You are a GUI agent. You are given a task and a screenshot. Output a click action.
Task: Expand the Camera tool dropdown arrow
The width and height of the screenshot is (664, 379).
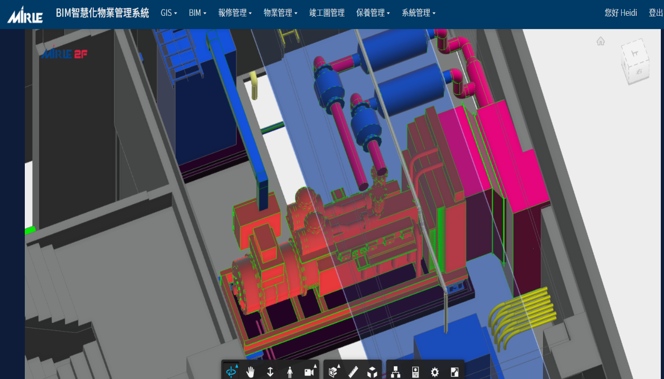pos(315,365)
